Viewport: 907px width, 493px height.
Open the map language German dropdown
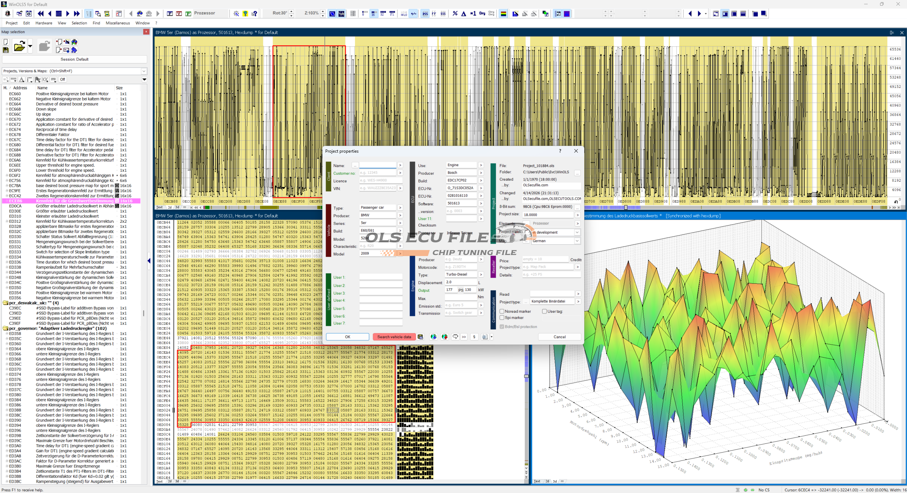pyautogui.click(x=577, y=241)
